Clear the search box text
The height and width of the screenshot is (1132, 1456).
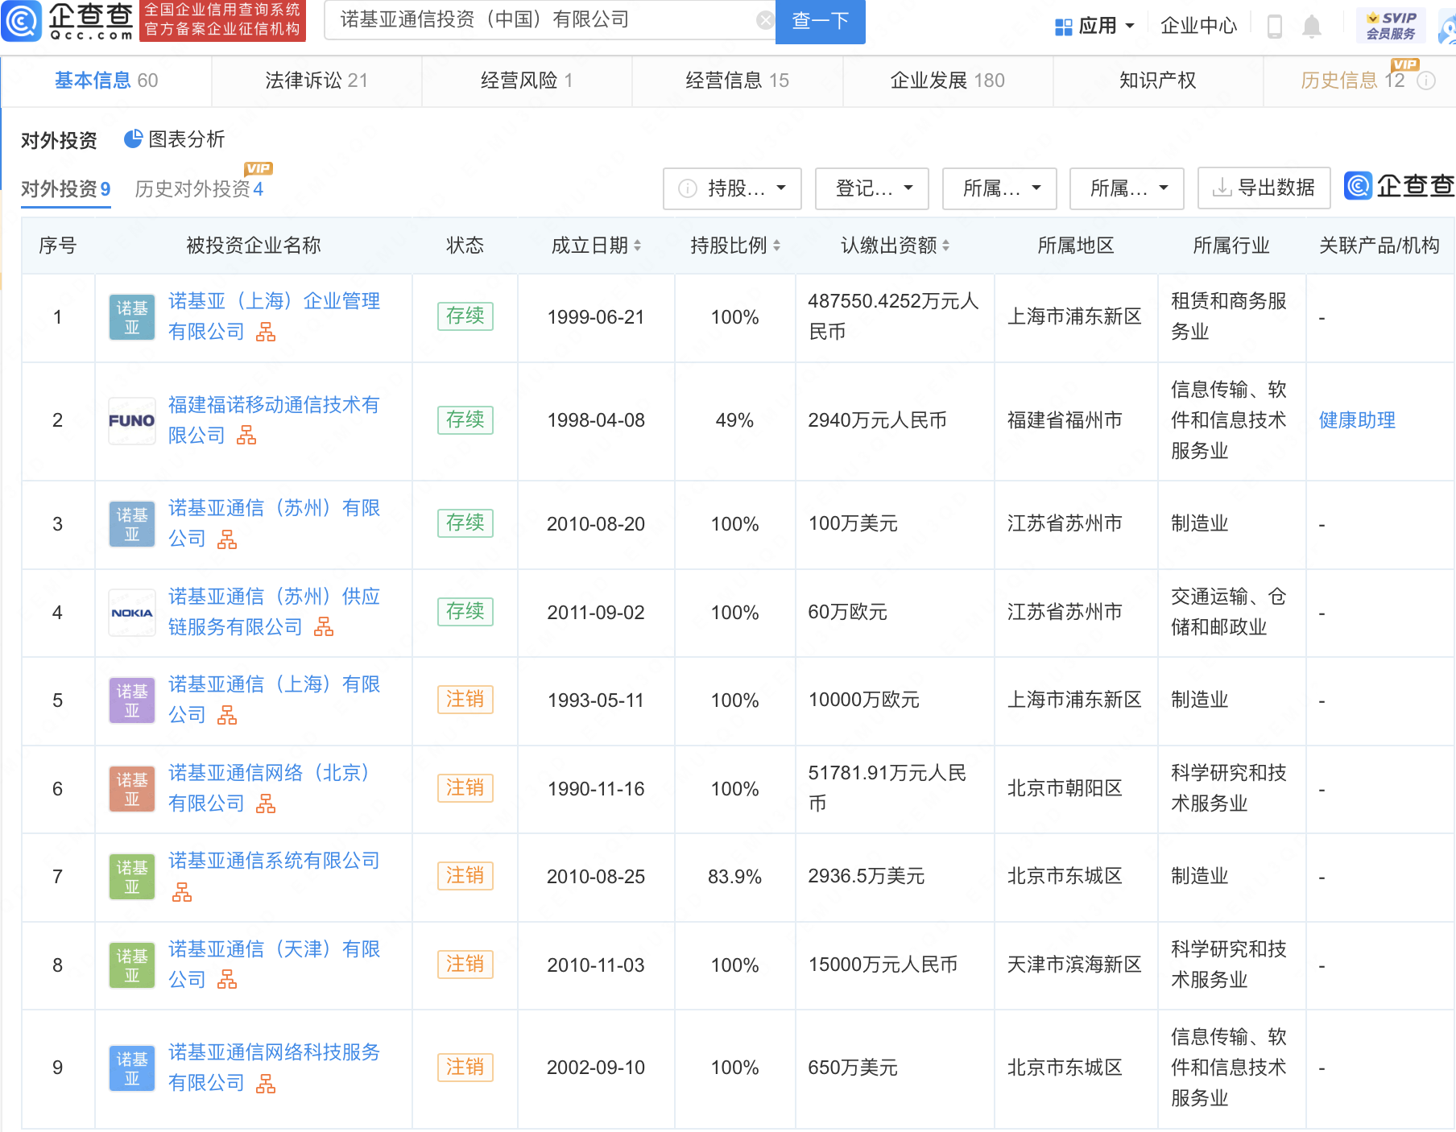(765, 20)
